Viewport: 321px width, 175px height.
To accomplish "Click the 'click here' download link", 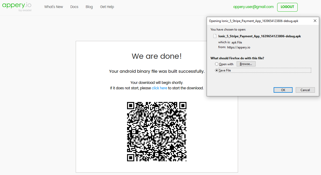I will click(159, 88).
